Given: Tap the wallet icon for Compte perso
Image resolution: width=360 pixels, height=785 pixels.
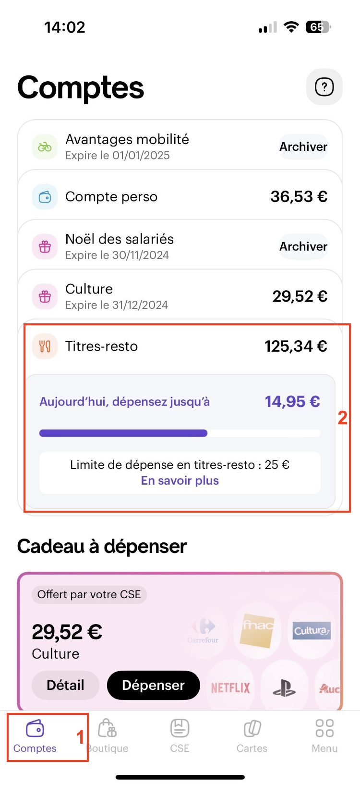Looking at the screenshot, I should tap(45, 196).
